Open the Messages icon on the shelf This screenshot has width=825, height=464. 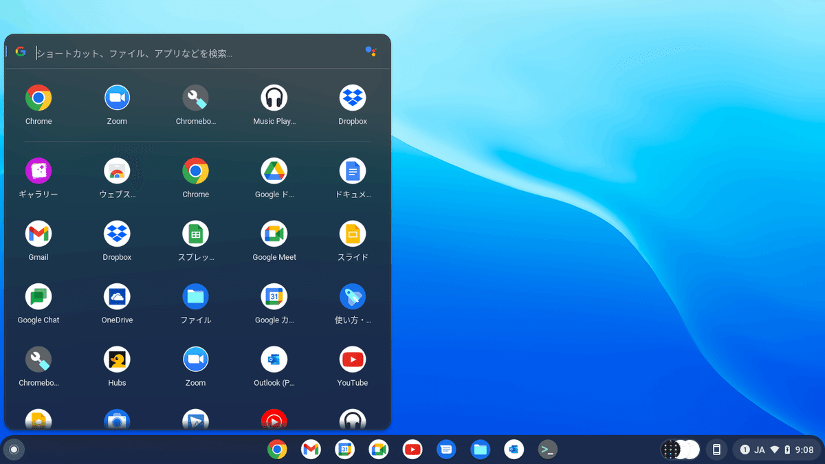tap(446, 450)
